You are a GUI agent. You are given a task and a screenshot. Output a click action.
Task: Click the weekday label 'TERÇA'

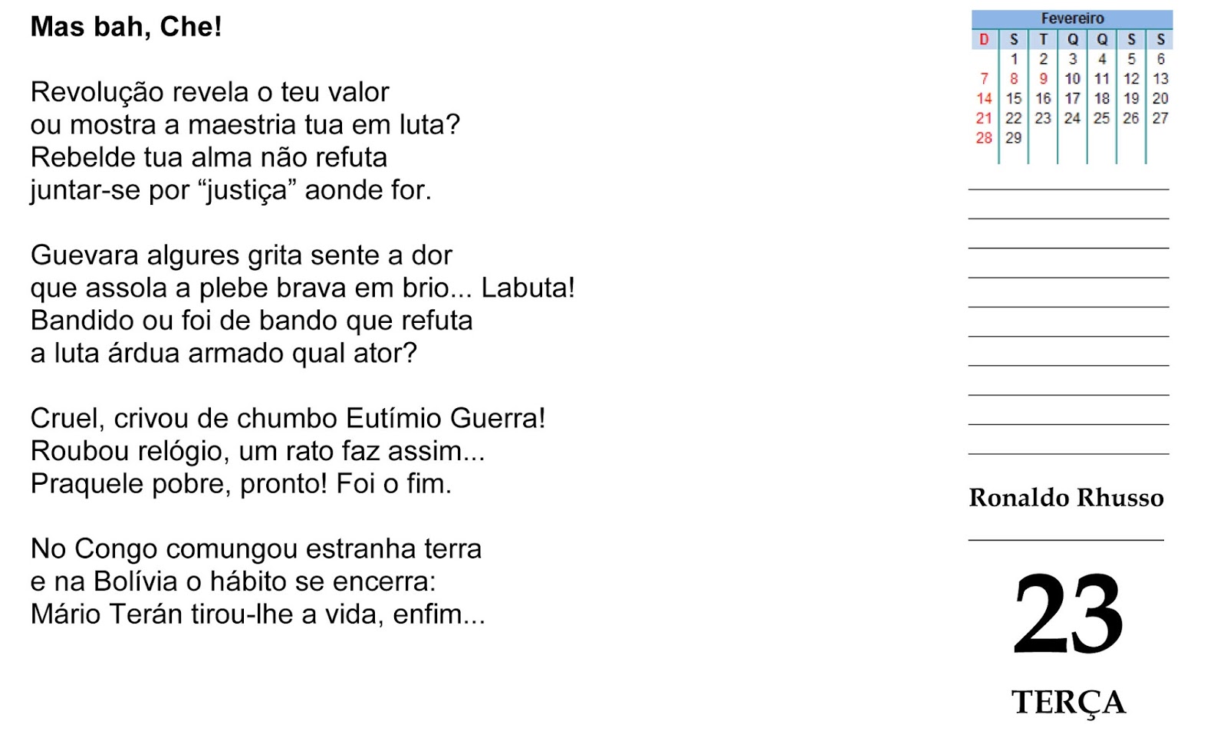tap(1068, 702)
